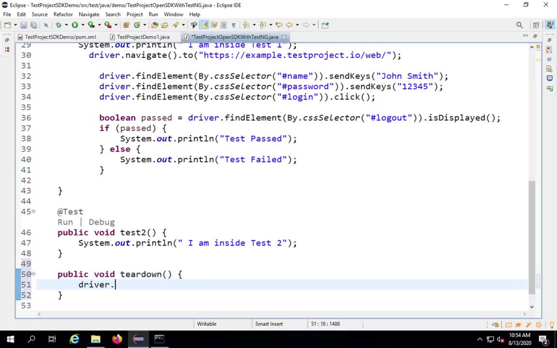Image resolution: width=557 pixels, height=348 pixels.
Task: Click the Debug bug icon in toolbar
Action: (x=59, y=25)
